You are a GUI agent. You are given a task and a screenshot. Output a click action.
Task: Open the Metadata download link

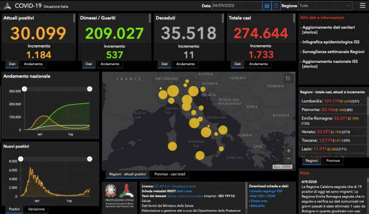pyautogui.click(x=258, y=206)
